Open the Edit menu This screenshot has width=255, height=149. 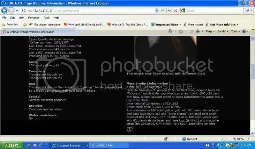(12, 18)
